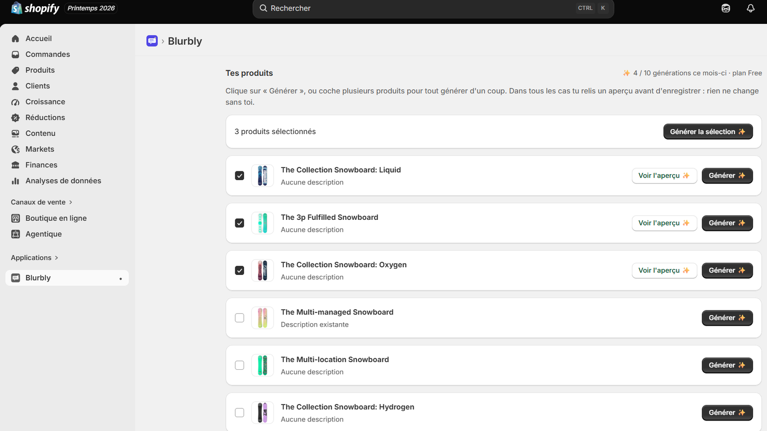This screenshot has height=431, width=767.
Task: Check The Multi-managed Snowboard checkbox
Action: pyautogui.click(x=240, y=318)
